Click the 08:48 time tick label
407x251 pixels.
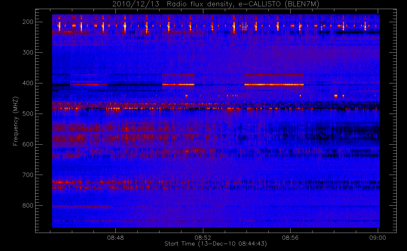115,238
